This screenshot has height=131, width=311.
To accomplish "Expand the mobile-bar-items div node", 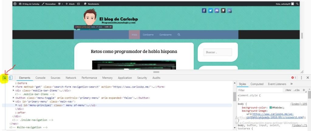I will tap(13, 91).
